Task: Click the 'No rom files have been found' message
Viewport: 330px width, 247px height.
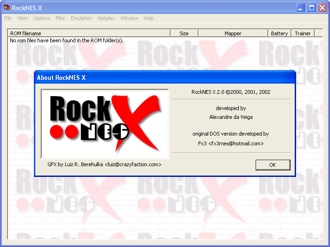Action: 67,40
